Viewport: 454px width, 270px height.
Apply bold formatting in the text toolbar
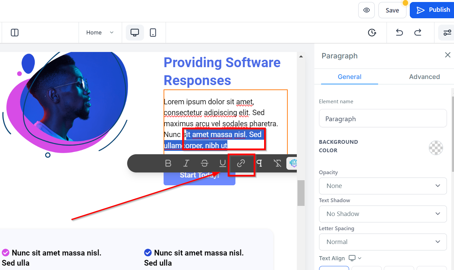point(168,164)
